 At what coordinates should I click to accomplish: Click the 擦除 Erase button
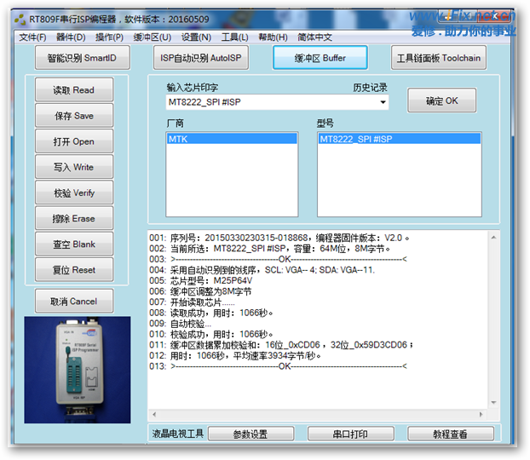pyautogui.click(x=74, y=218)
